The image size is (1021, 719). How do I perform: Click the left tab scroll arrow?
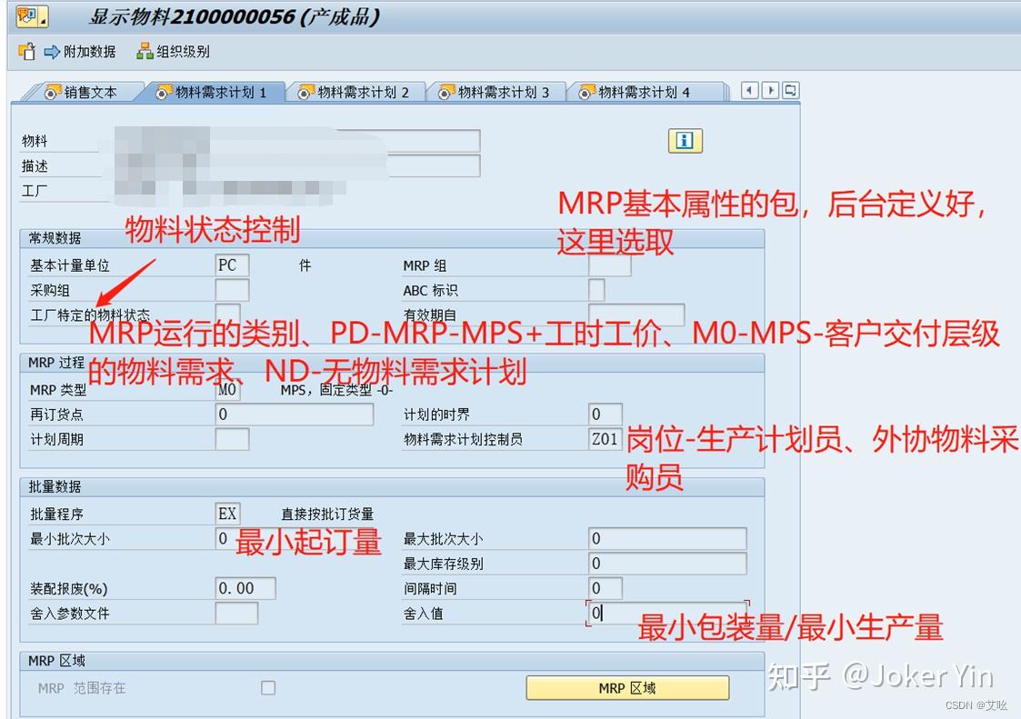(x=748, y=89)
